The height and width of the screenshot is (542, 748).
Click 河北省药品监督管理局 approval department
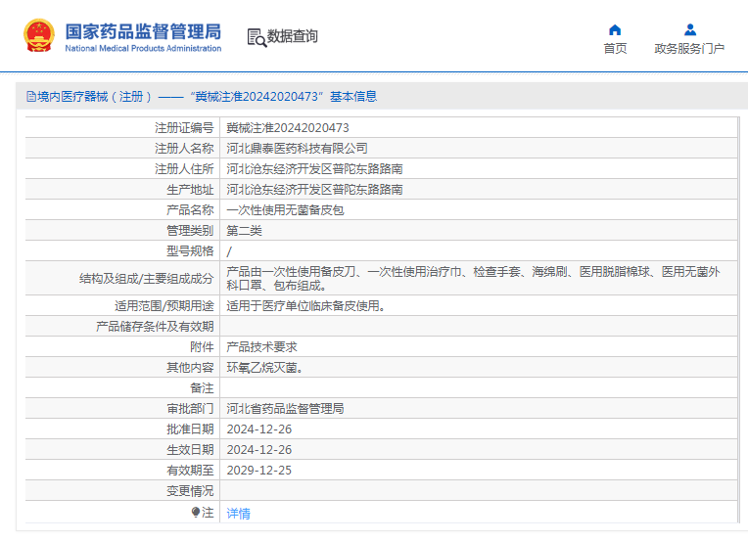pos(285,409)
